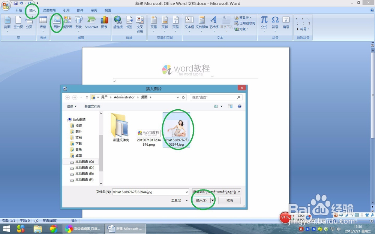Click the file name input field
Image resolution: width=375 pixels, height=234 pixels.
[148, 192]
